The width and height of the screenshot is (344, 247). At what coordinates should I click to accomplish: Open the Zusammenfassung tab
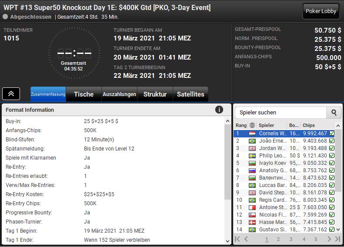click(48, 94)
